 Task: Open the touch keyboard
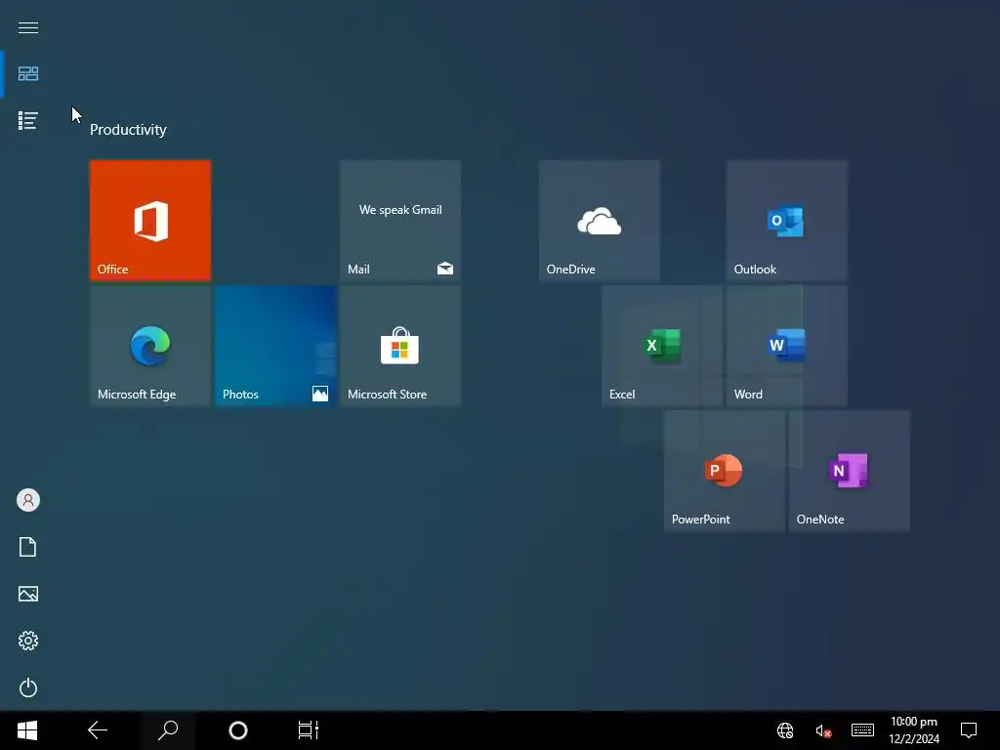862,730
